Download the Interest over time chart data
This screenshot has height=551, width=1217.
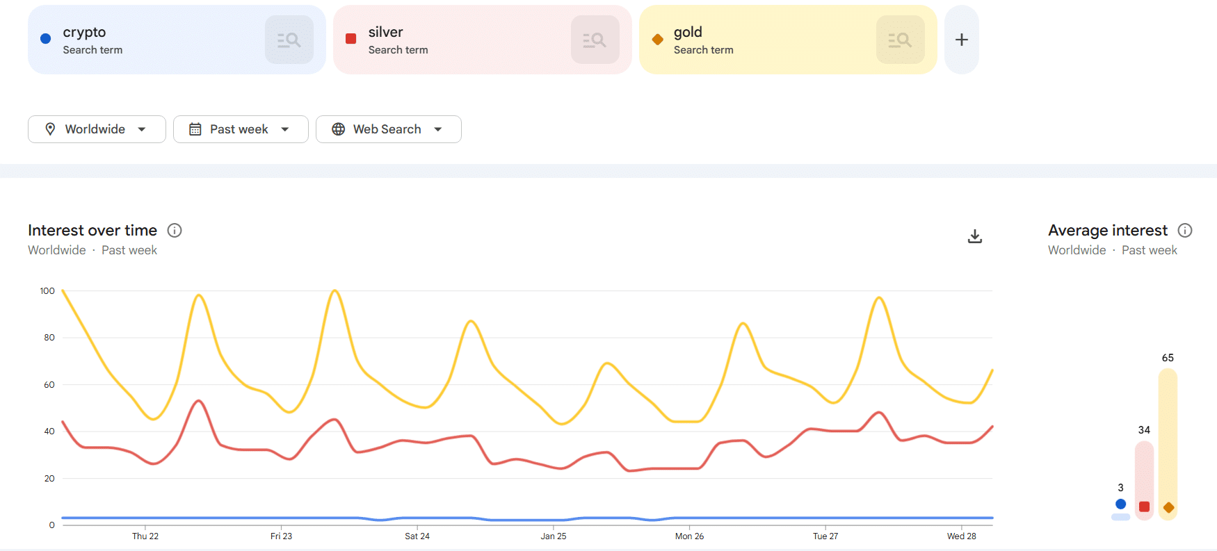click(x=975, y=236)
